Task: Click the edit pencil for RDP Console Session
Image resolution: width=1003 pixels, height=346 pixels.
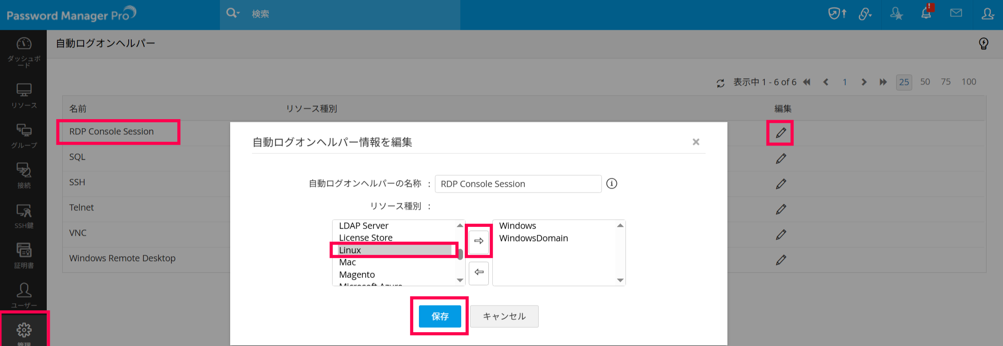Action: (x=780, y=133)
